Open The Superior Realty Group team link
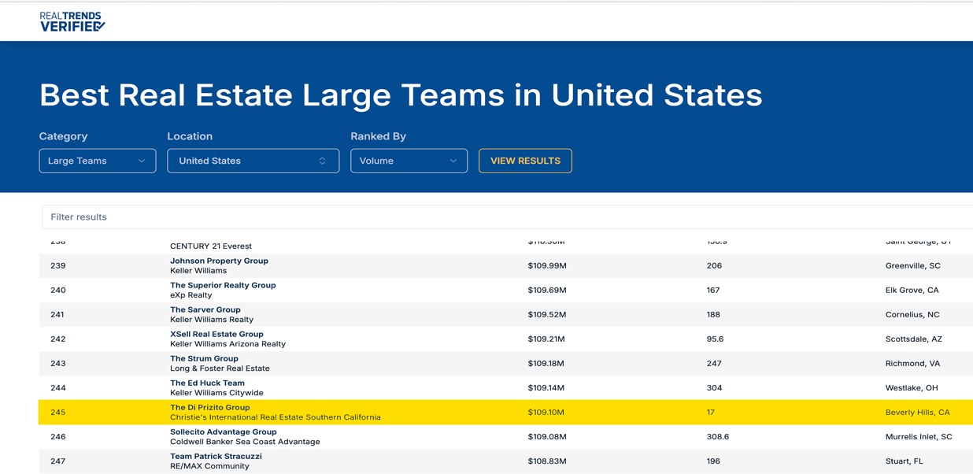The width and height of the screenshot is (973, 474). pyautogui.click(x=223, y=285)
